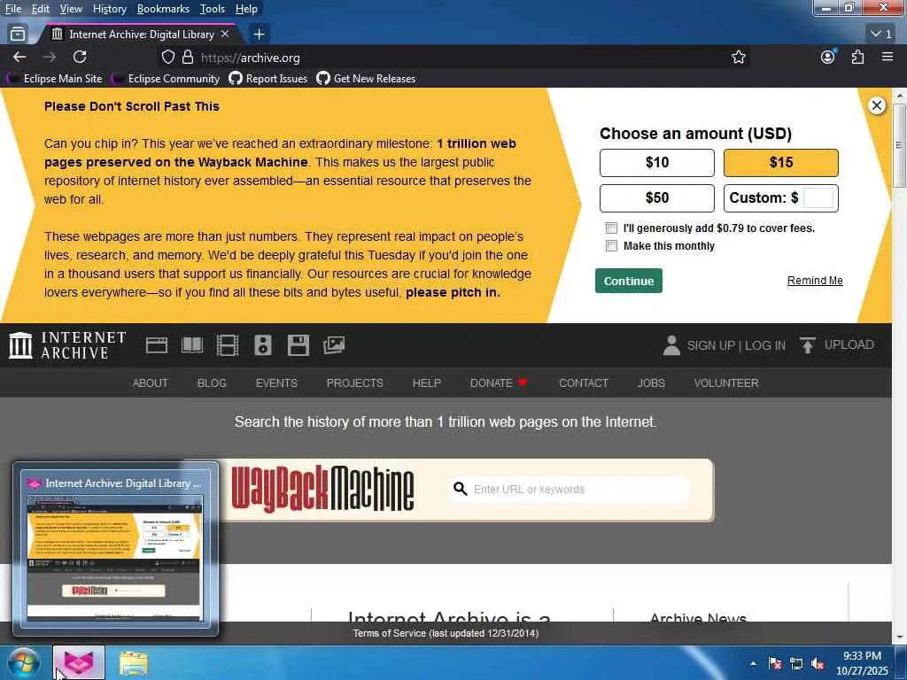Open the hamburger application menu

click(888, 57)
